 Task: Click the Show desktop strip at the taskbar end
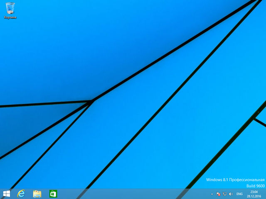click(x=265, y=194)
